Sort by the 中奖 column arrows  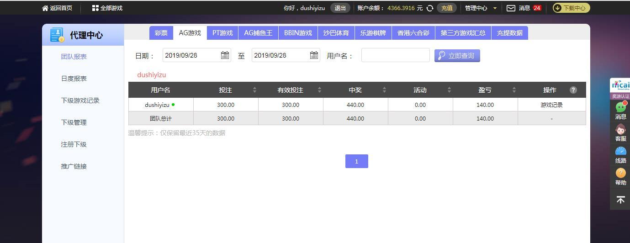tap(384, 90)
